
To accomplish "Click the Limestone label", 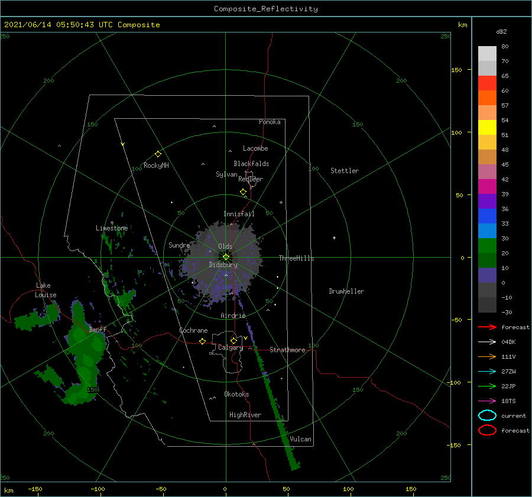I will click(112, 228).
